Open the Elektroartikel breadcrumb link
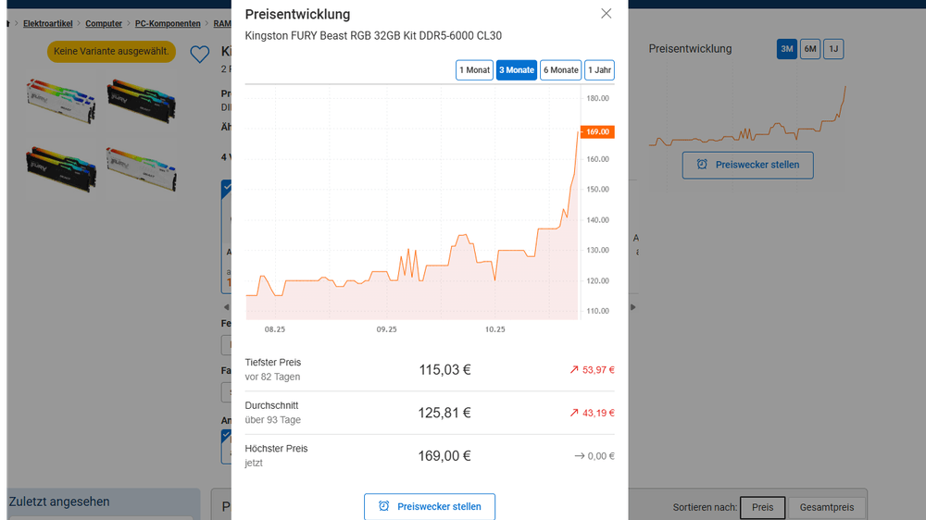Viewport: 926px width, 520px height. (x=50, y=23)
